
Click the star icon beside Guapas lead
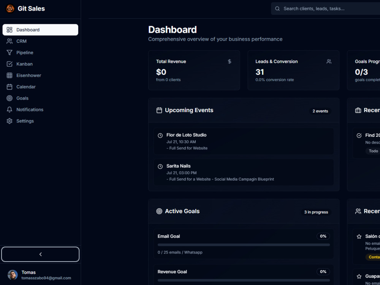tap(359, 276)
